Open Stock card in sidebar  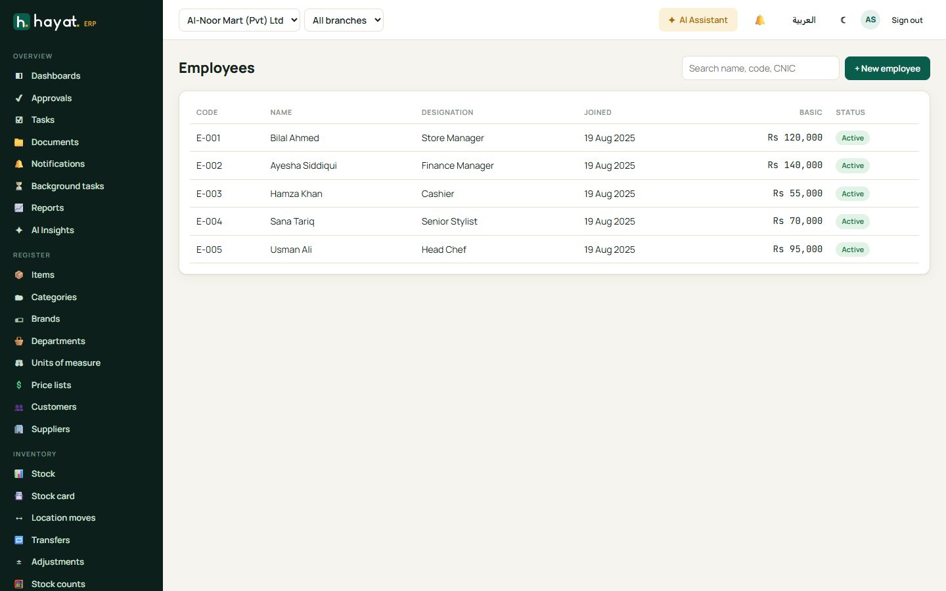pyautogui.click(x=53, y=496)
